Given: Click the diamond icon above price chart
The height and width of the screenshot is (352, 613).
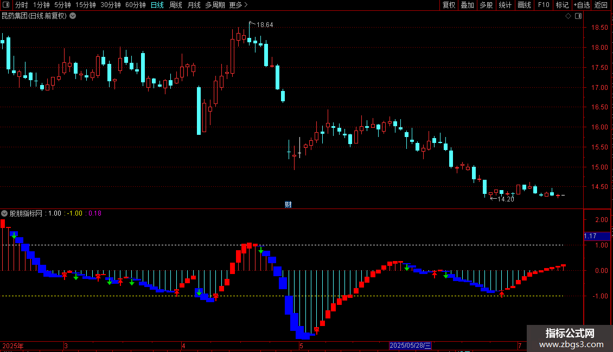Looking at the screenshot, I should pos(568,16).
